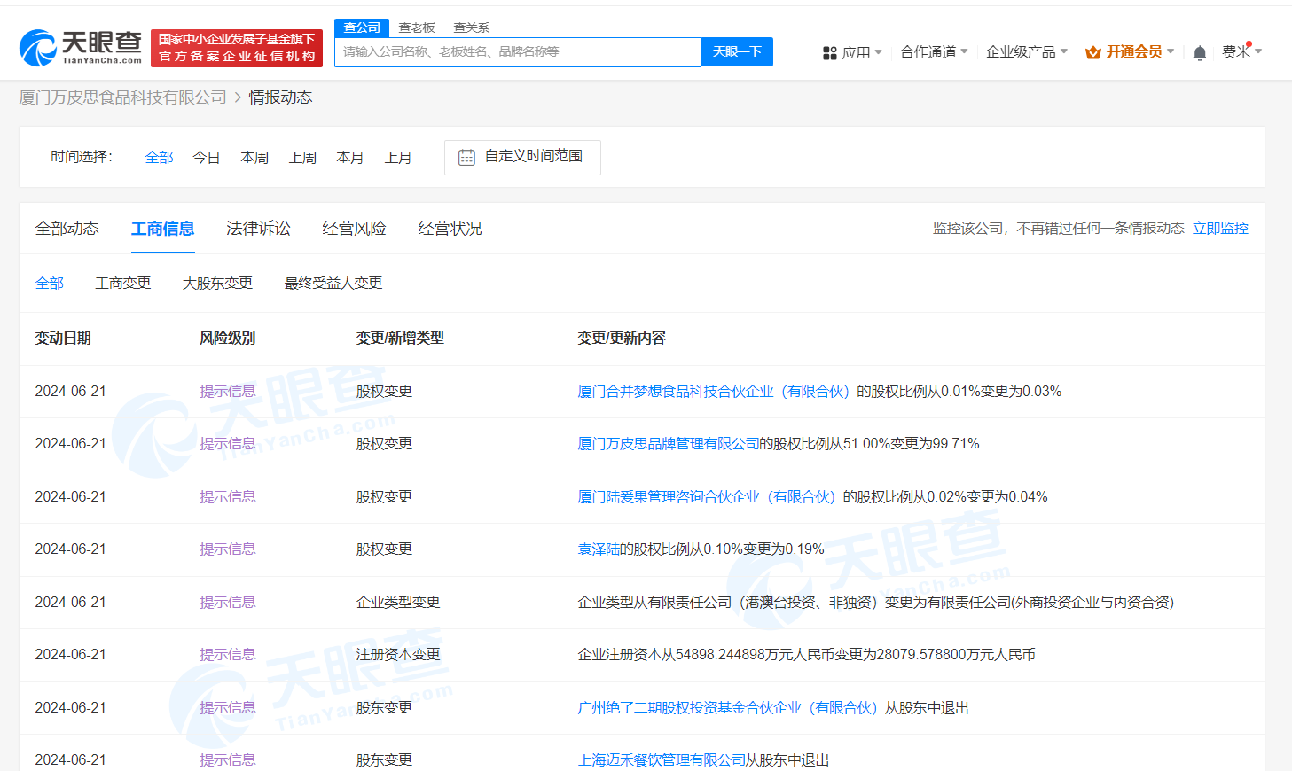Screen dimensions: 1292x771
Task: Filter by 大股东变更
Action: tap(217, 284)
